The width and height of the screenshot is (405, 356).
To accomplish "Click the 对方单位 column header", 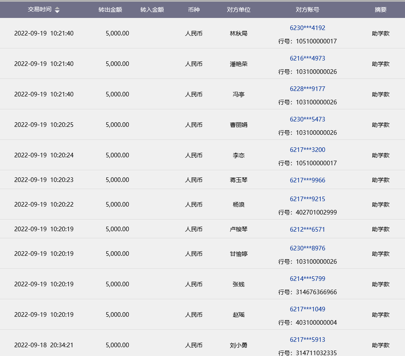I will pos(238,10).
